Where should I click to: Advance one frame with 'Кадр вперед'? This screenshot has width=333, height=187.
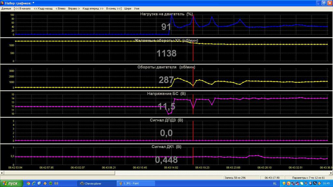[x=93, y=8]
